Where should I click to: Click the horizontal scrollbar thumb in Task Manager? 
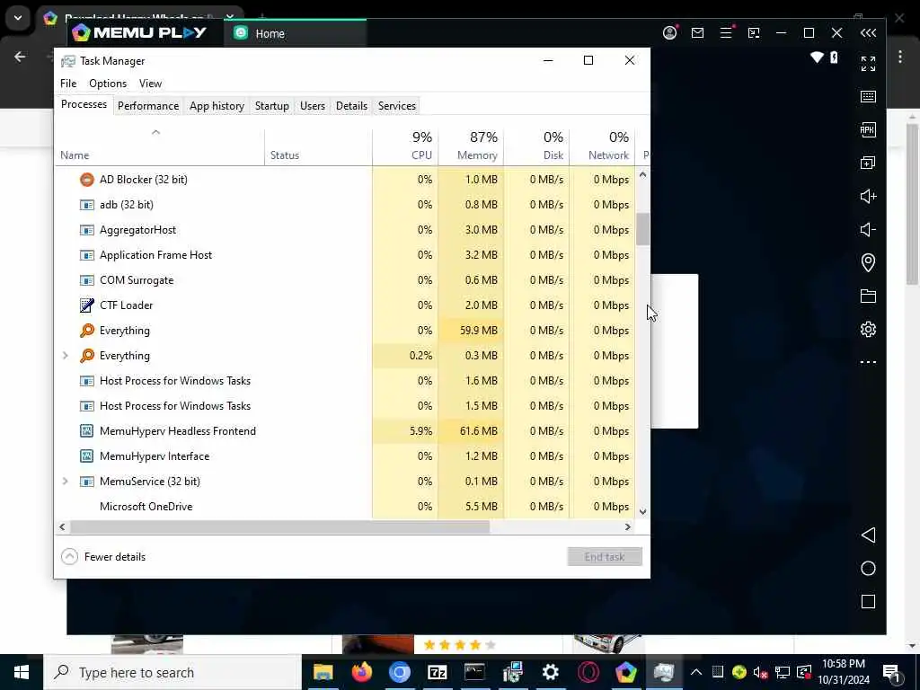click(x=280, y=526)
